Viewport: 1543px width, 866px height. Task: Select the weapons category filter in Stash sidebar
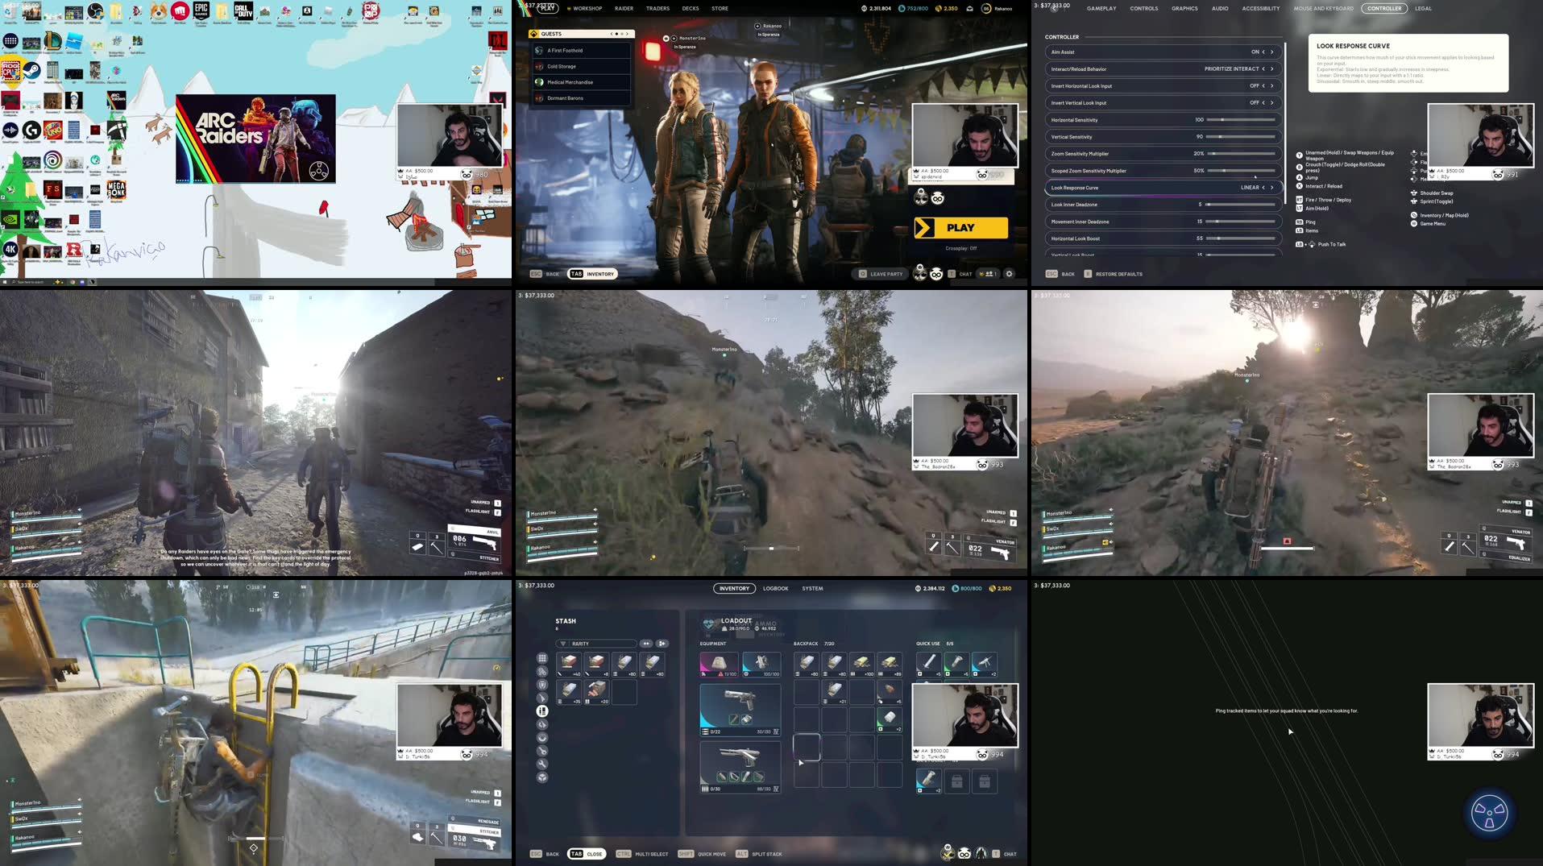[x=542, y=698]
